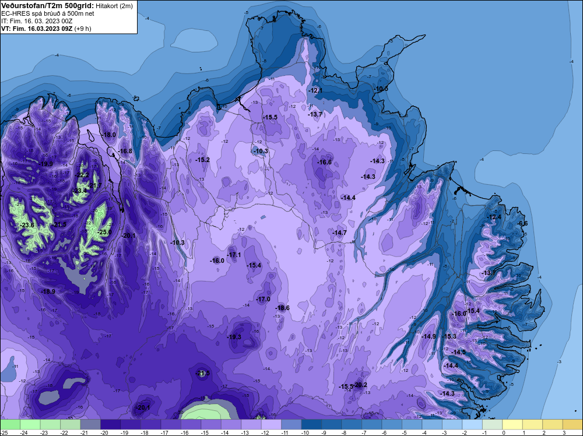Select the -19.9 temperature value
Image resolution: width=583 pixels, height=436 pixels.
click(46, 164)
